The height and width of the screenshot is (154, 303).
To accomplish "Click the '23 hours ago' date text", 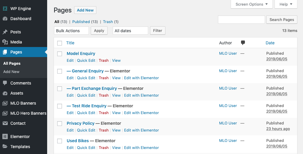I will click(278, 129).
